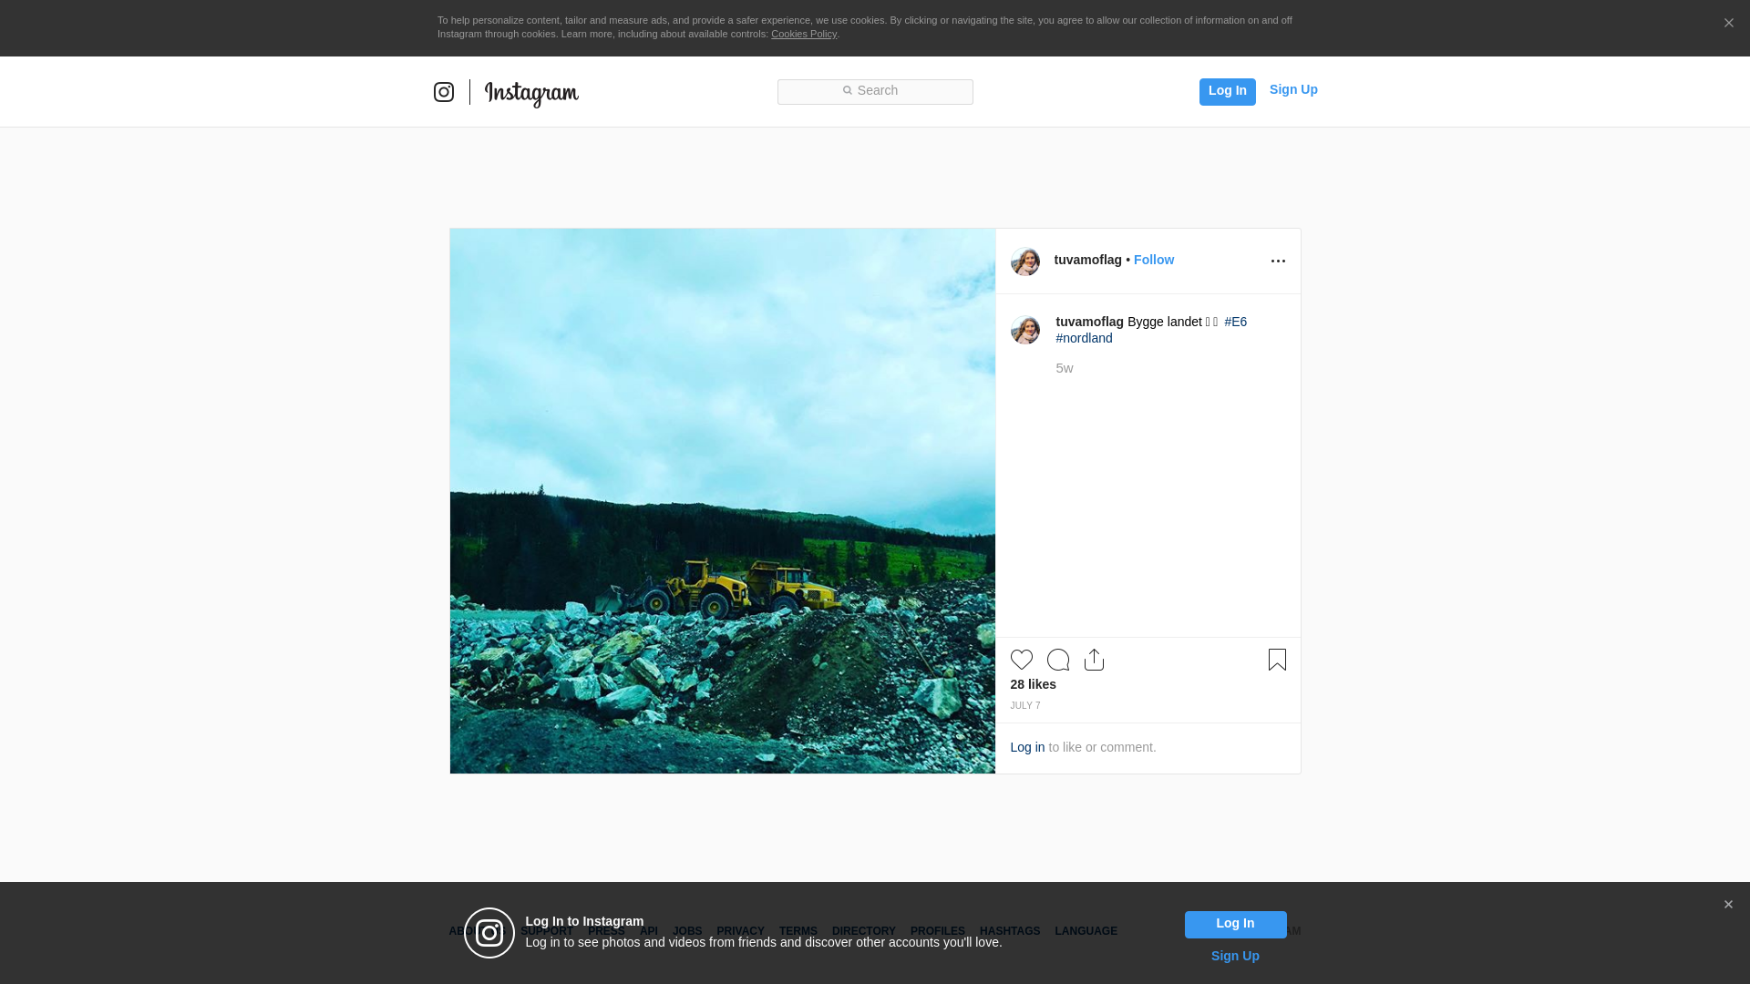Image resolution: width=1750 pixels, height=984 pixels.
Task: Open the Cookies Policy link
Action: (803, 34)
